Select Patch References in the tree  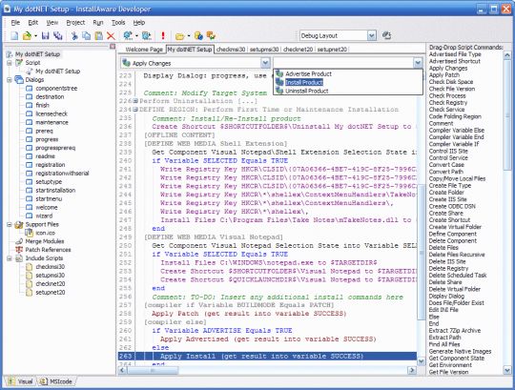coord(48,250)
